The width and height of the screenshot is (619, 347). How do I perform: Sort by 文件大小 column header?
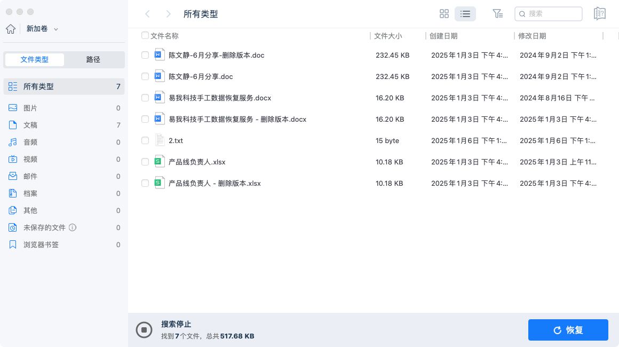(388, 36)
